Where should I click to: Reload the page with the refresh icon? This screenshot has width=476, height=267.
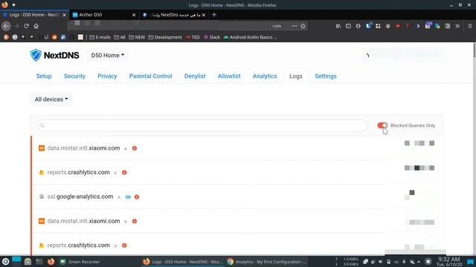[x=27, y=26]
